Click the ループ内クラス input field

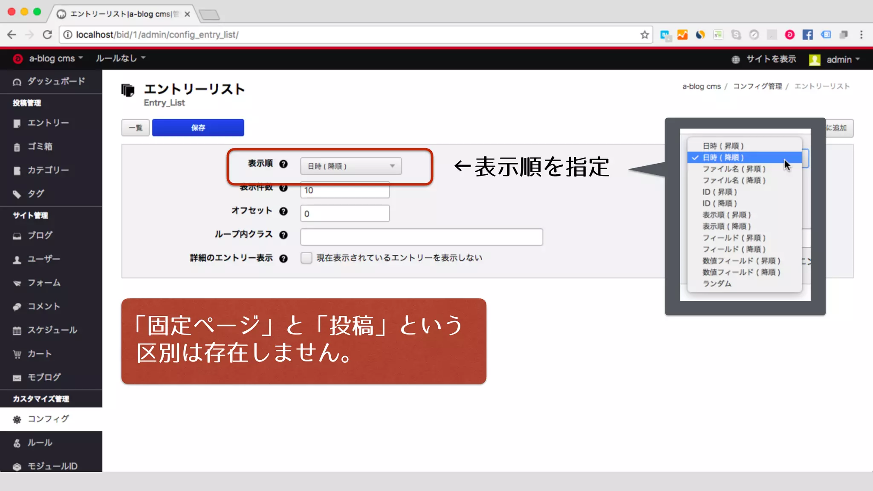click(422, 237)
